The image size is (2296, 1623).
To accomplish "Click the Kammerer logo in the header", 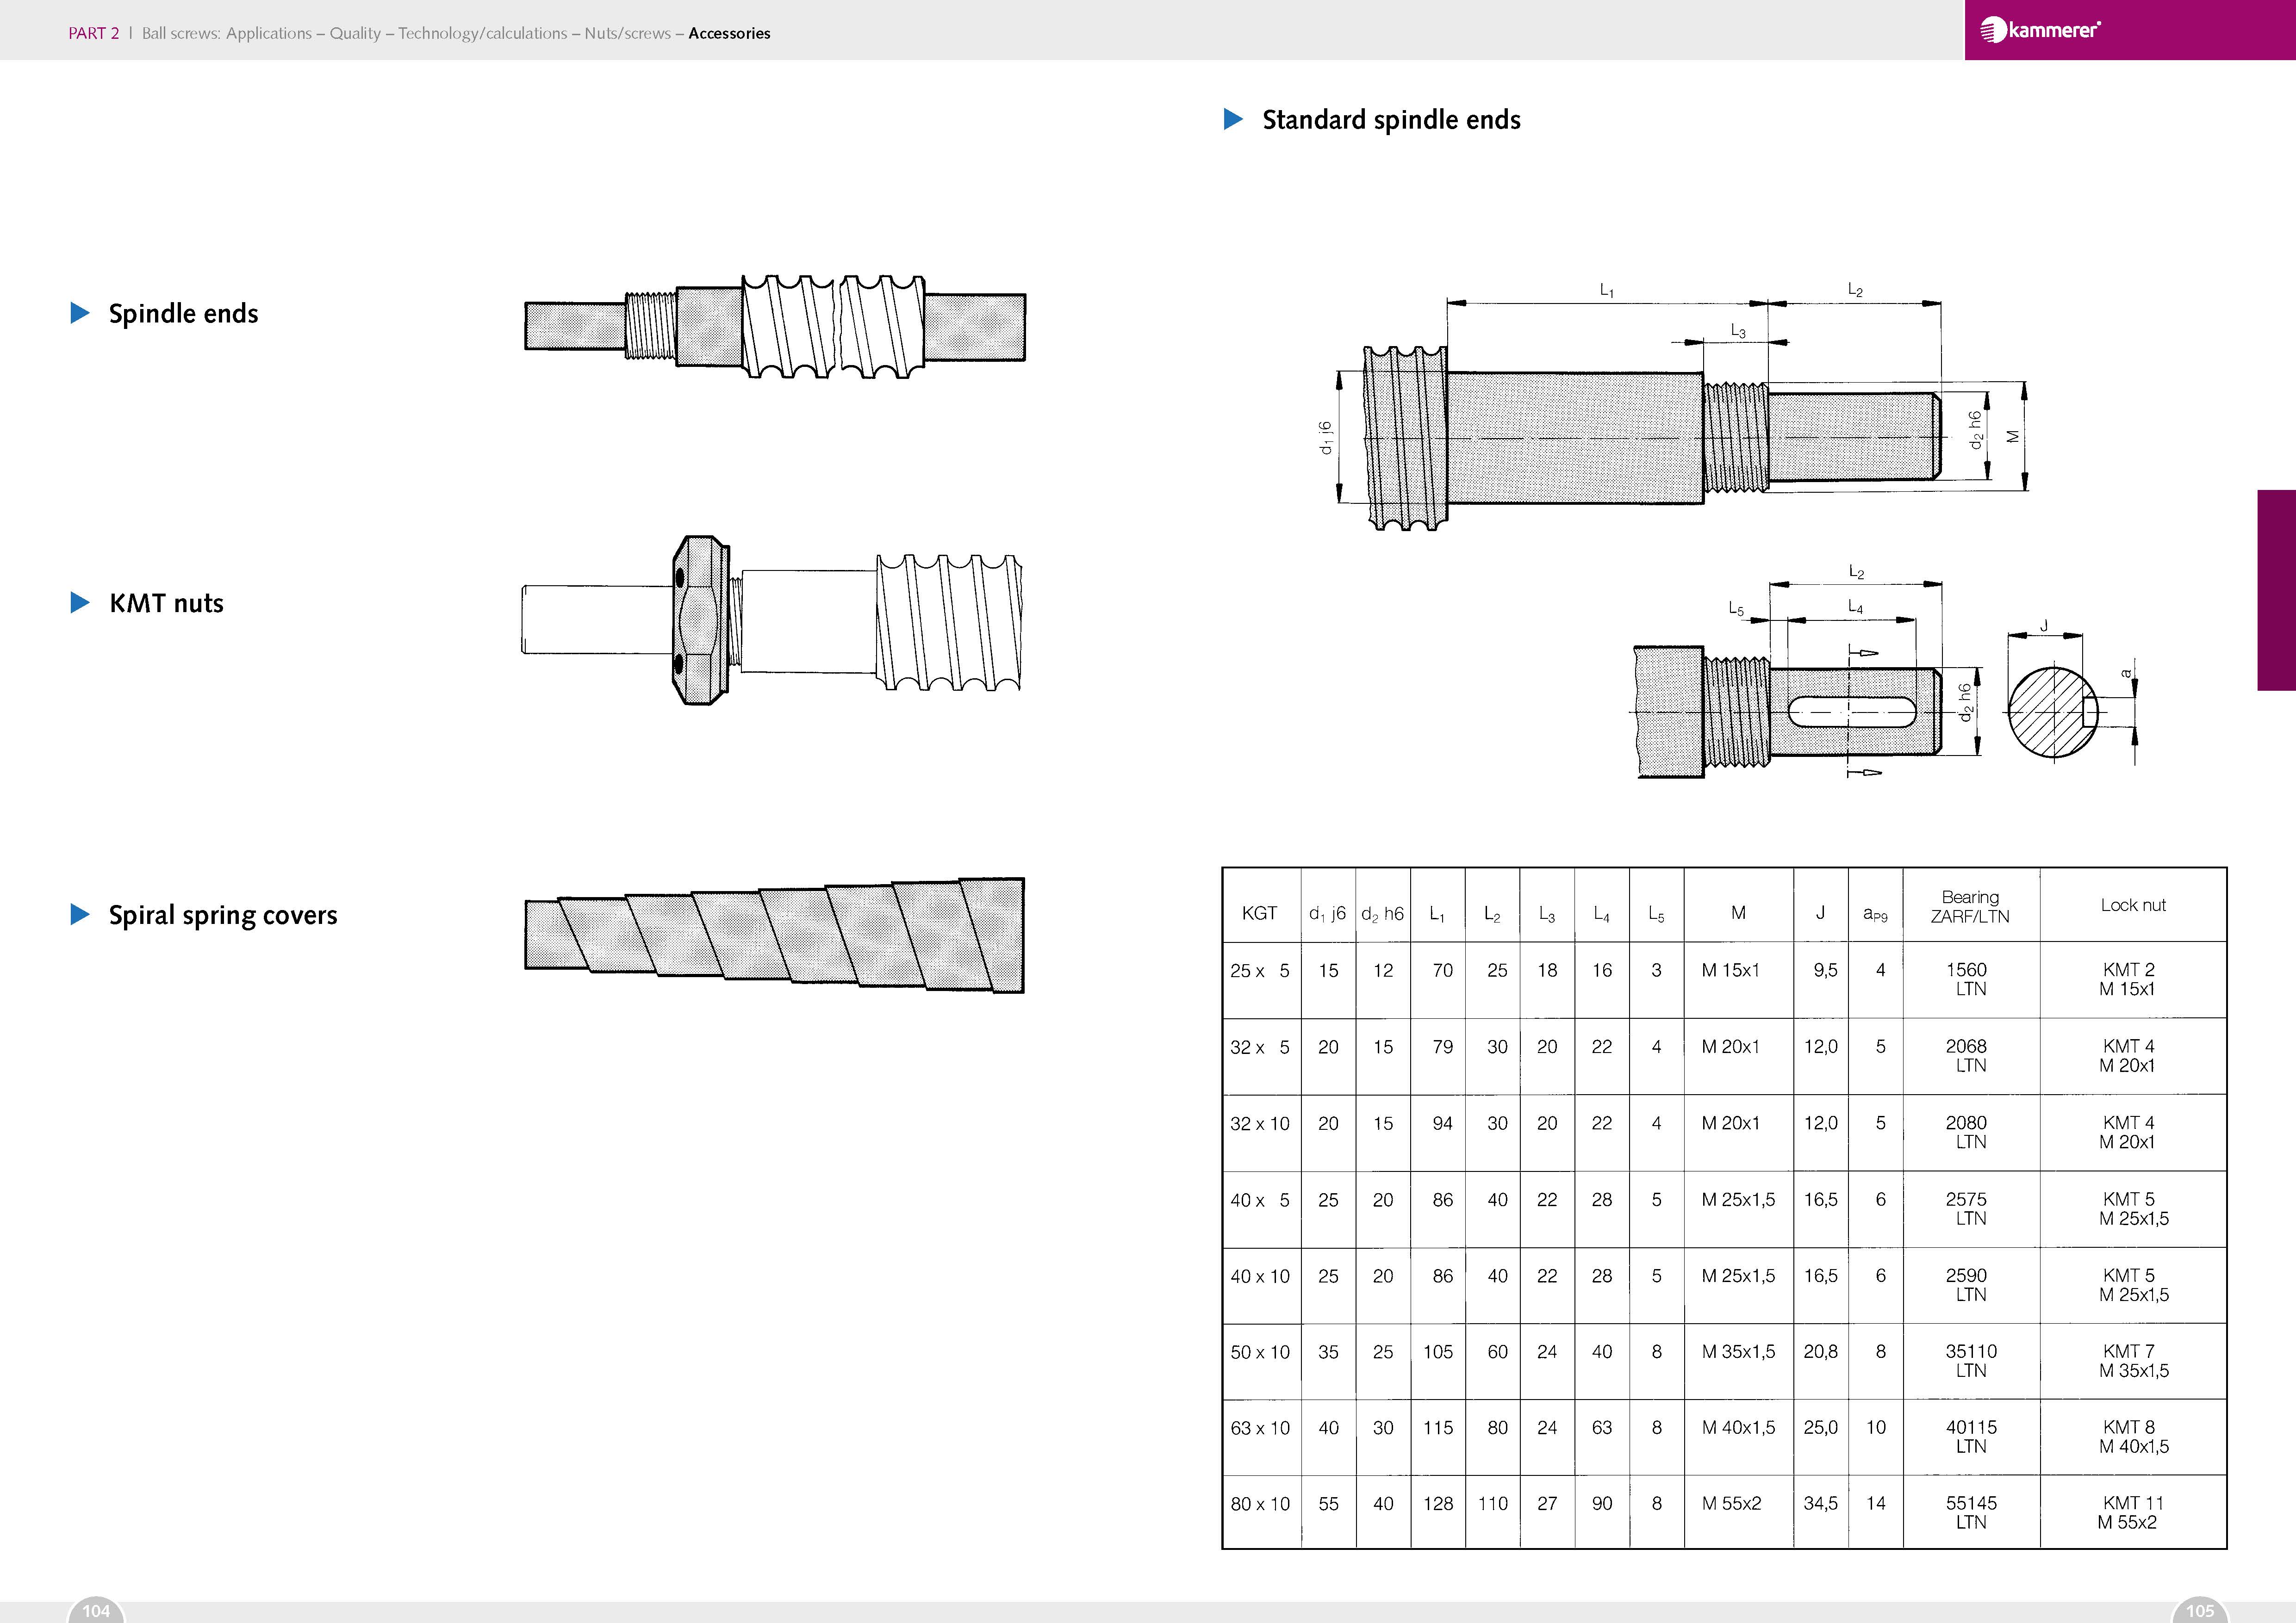I will 2040,30.
